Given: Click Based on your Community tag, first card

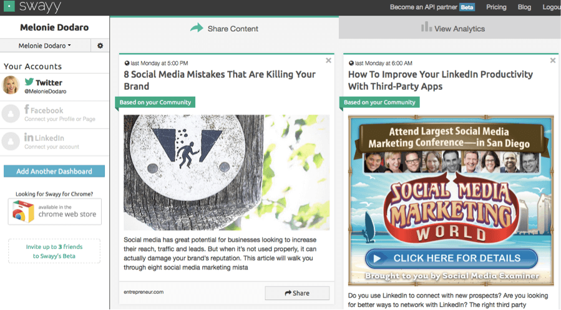Looking at the screenshot, I should 155,102.
